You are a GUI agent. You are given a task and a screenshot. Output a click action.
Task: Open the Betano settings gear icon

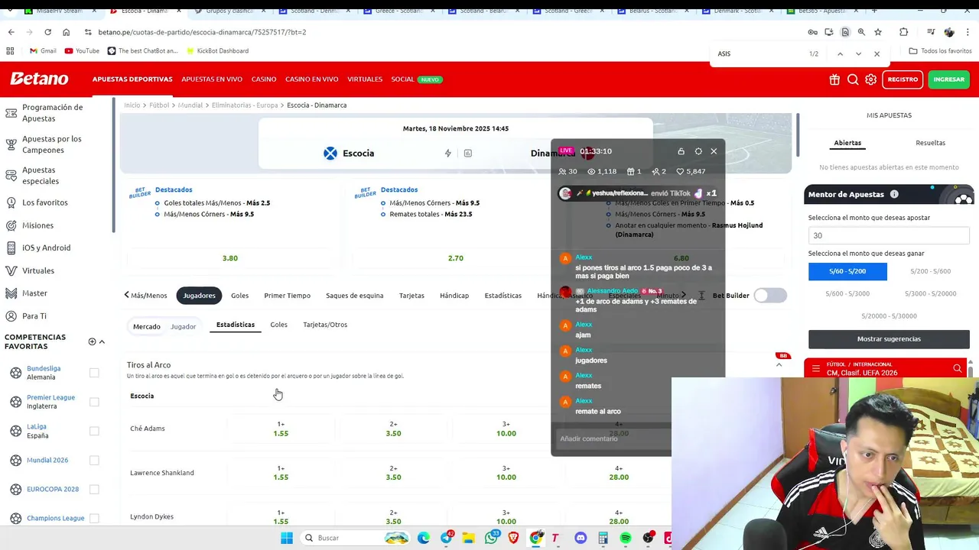point(871,79)
